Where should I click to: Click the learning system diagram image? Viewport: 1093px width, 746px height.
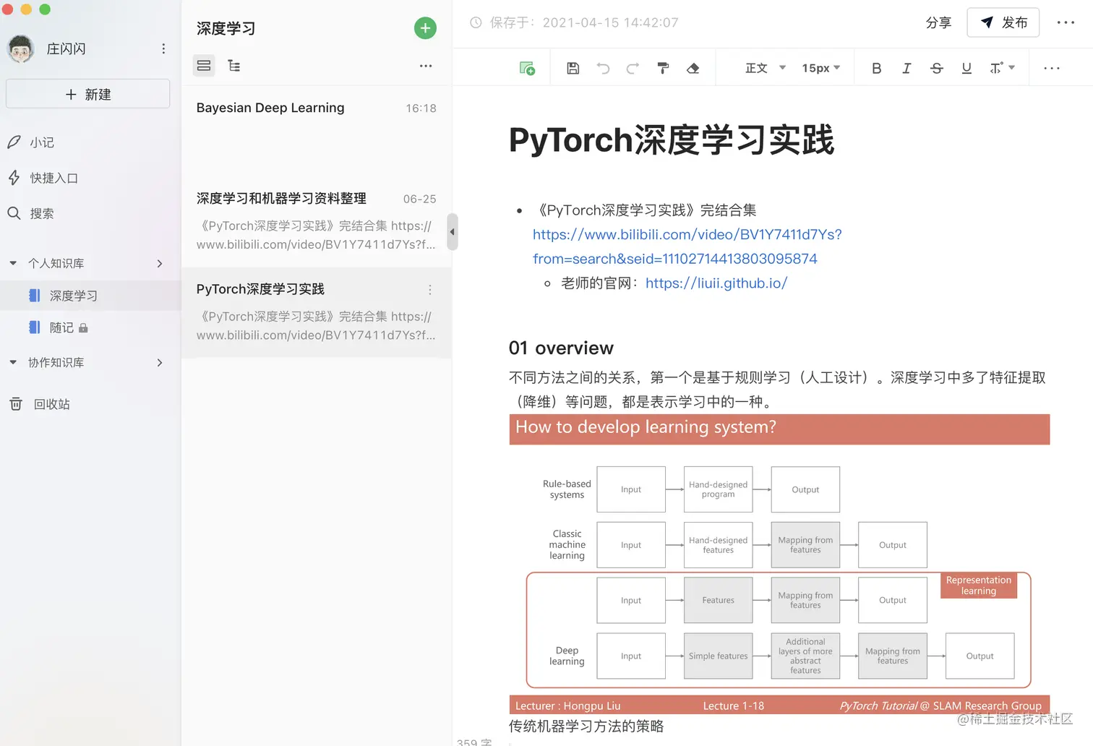pos(779,564)
